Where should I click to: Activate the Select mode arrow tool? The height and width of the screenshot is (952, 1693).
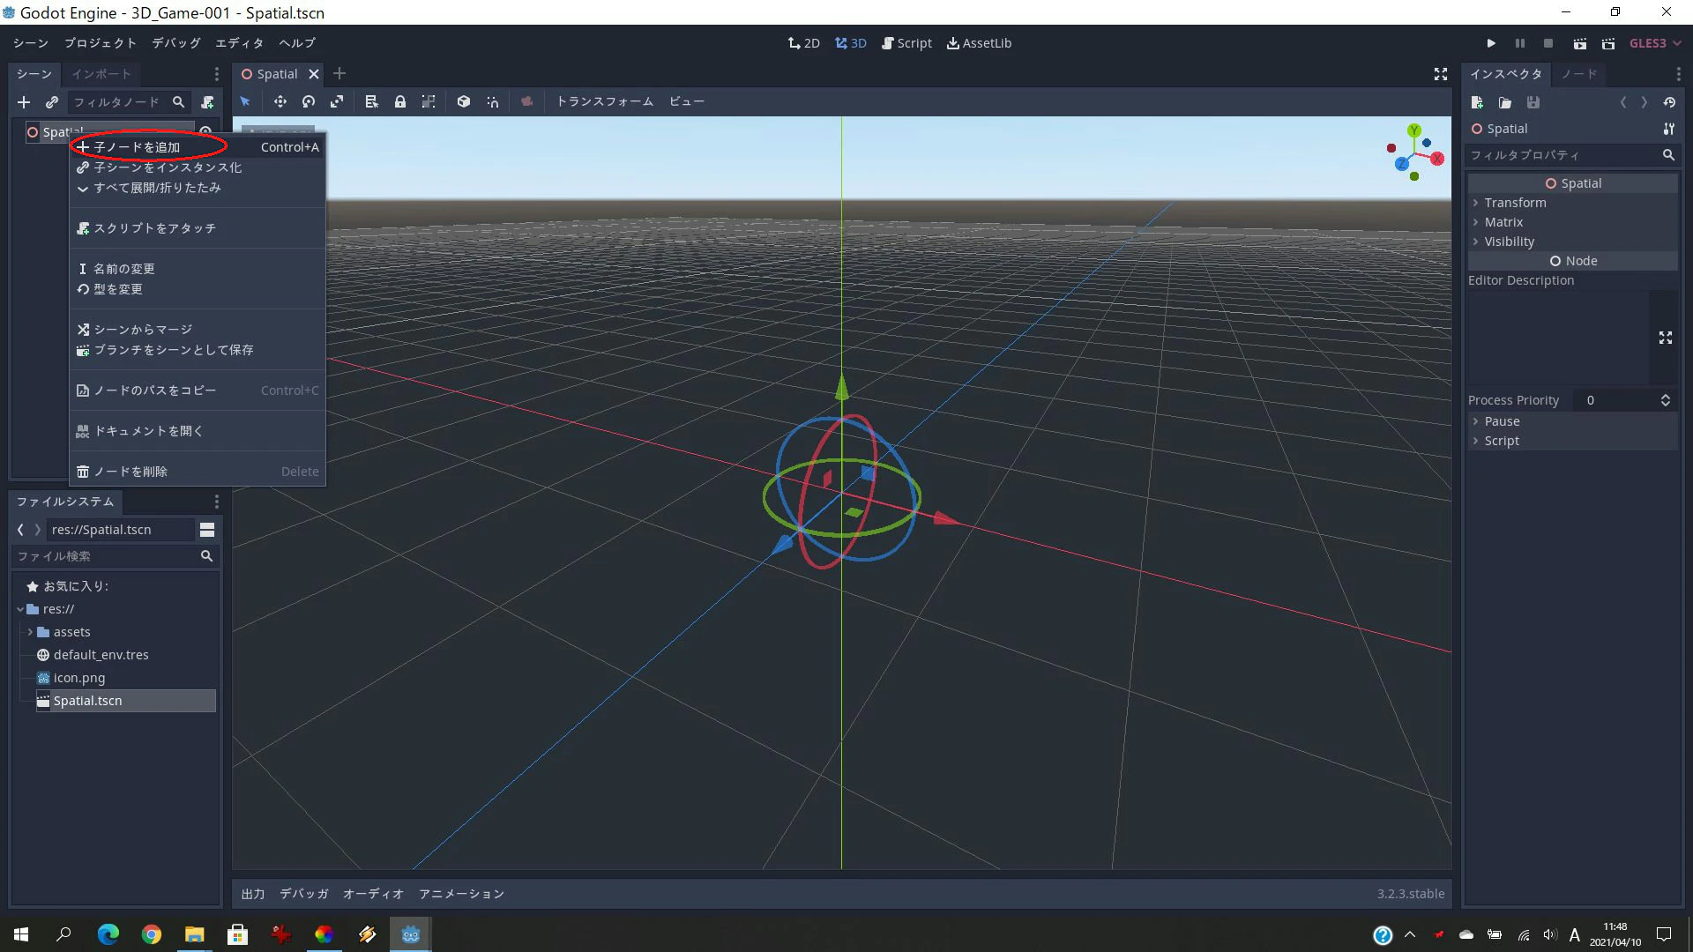(x=245, y=102)
